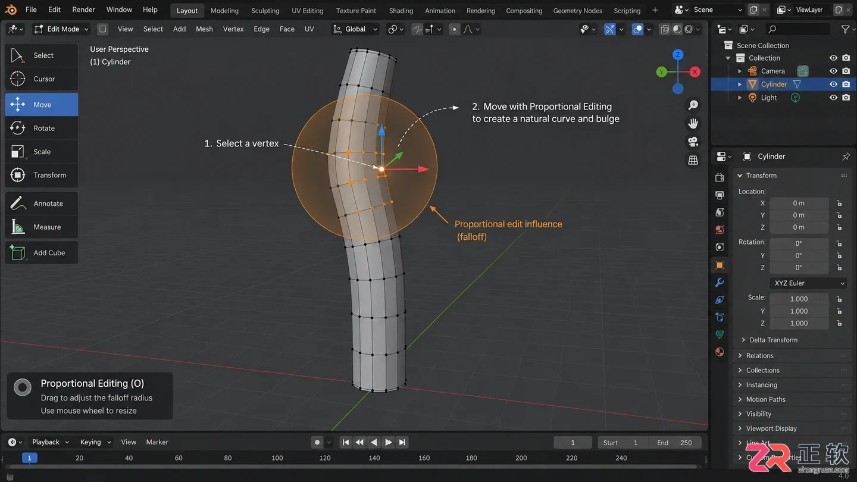
Task: Hide the Light object eye icon
Action: tap(833, 98)
